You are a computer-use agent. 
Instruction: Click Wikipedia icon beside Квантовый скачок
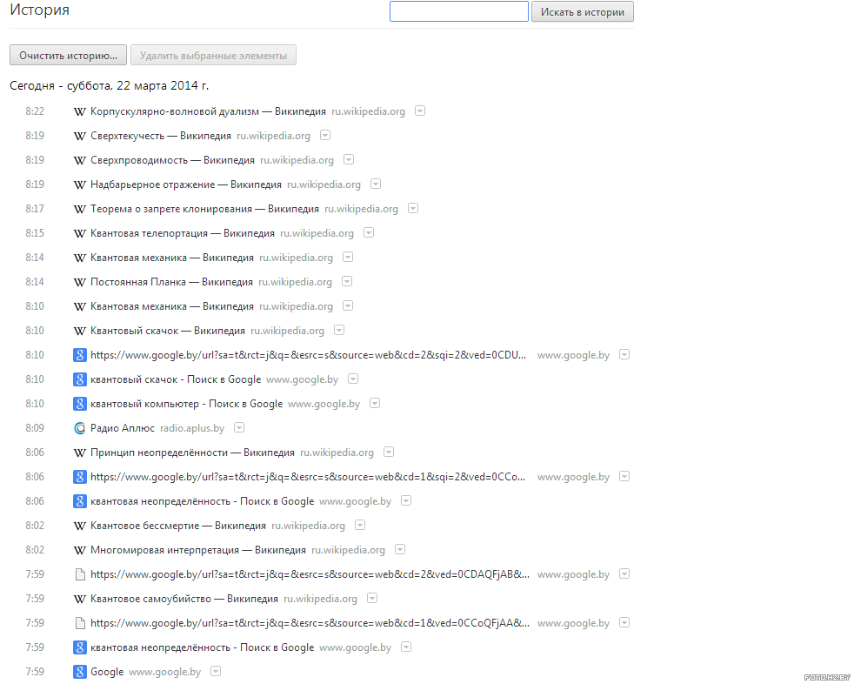coord(79,331)
